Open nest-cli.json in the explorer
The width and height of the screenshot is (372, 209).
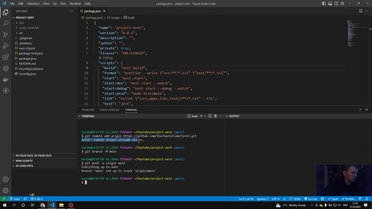[27, 48]
